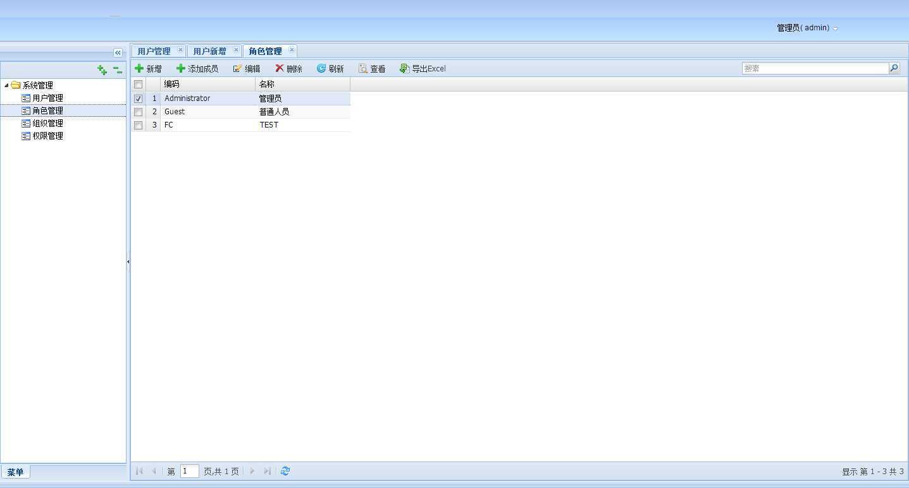The width and height of the screenshot is (909, 488).
Task: Open 角色管理 in the tree
Action: pos(47,110)
